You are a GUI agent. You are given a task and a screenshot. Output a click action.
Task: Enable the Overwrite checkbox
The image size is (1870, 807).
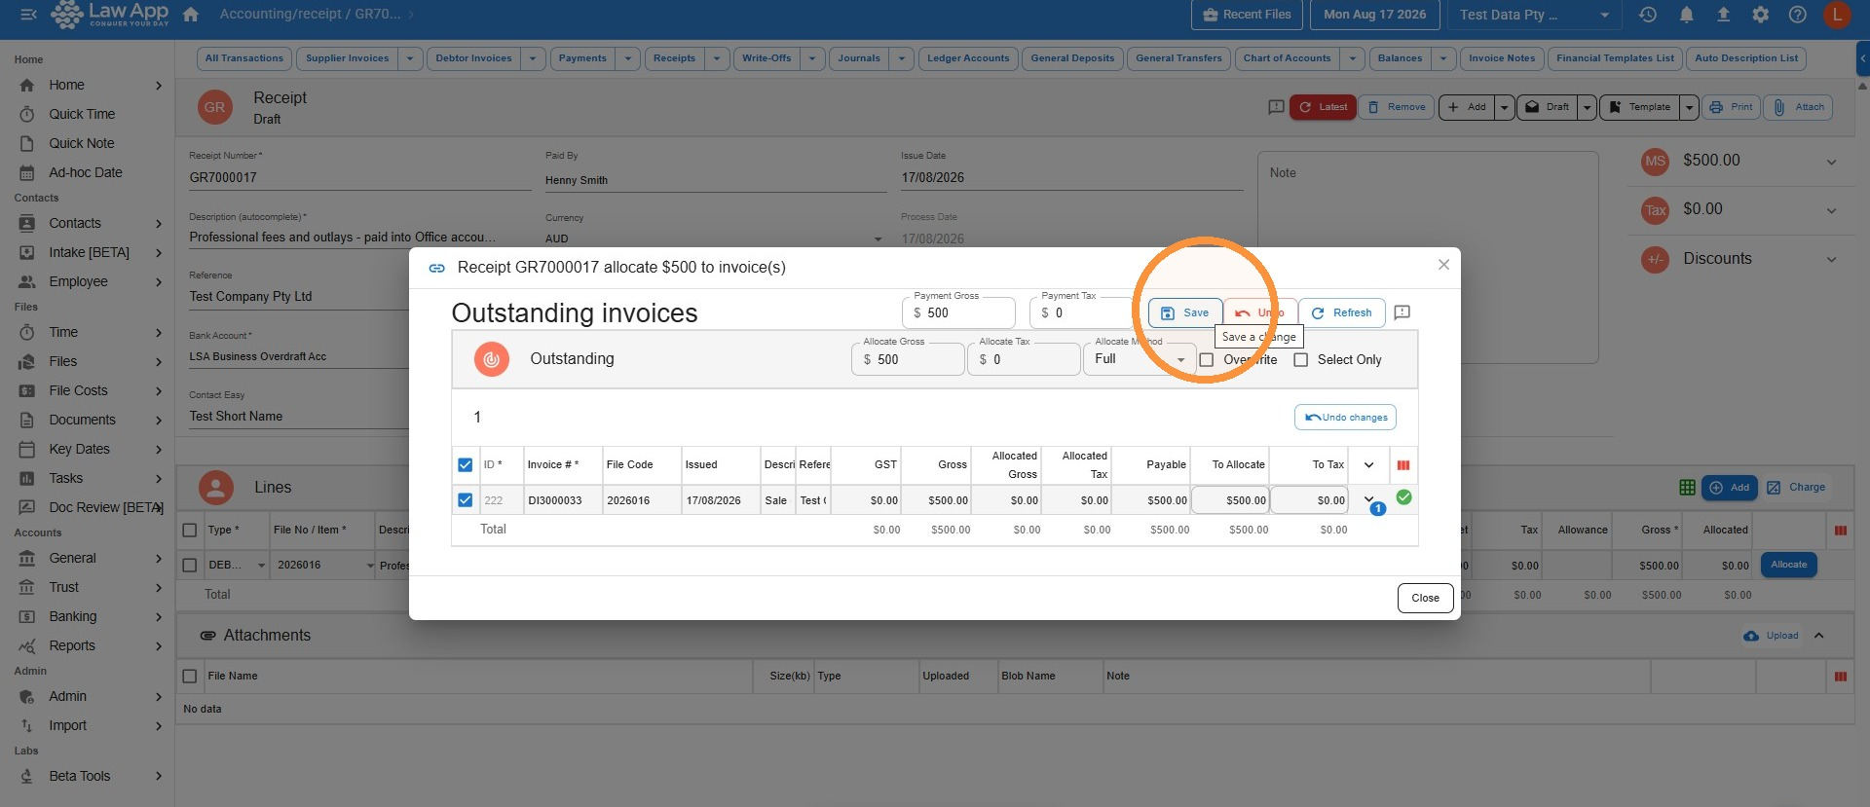point(1207,360)
